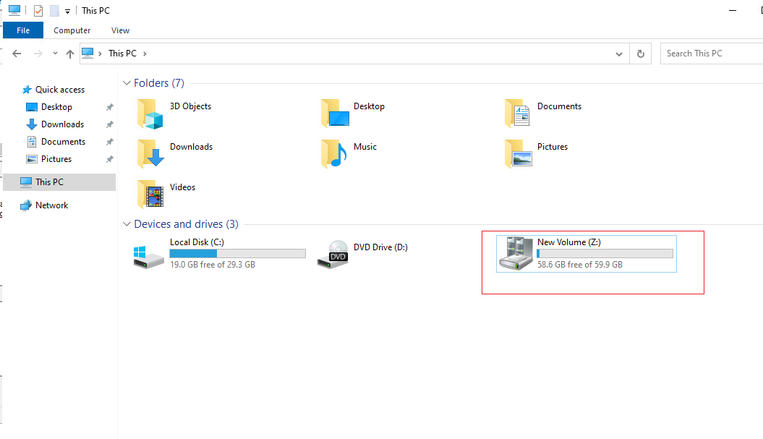
Task: Open the Music folder icon
Action: (x=334, y=154)
